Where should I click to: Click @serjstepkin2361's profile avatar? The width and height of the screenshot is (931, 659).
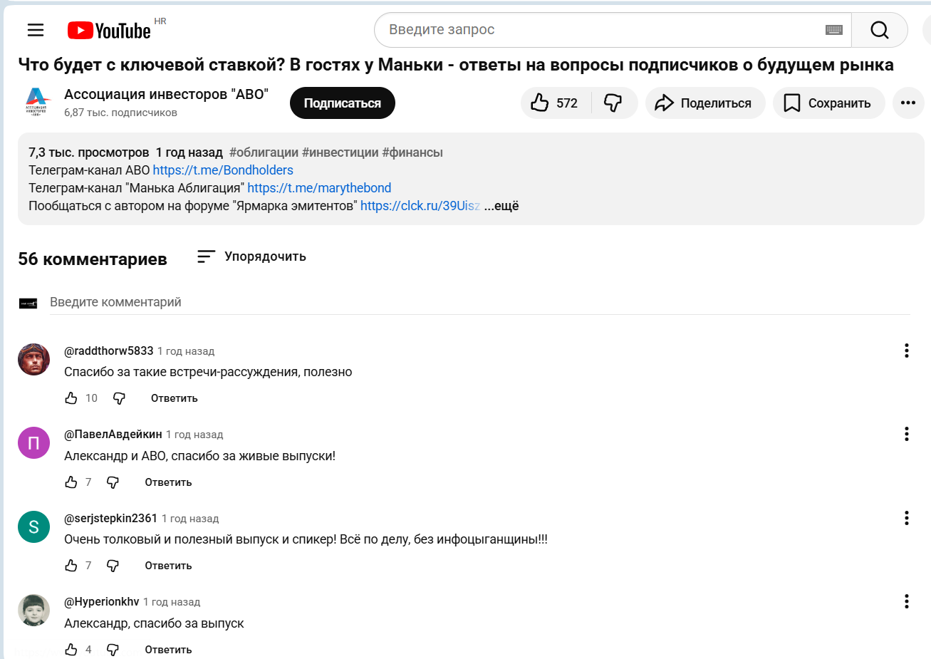pos(33,526)
